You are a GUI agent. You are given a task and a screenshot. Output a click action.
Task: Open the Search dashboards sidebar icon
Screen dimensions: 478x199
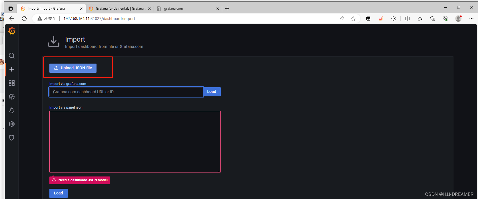point(12,56)
